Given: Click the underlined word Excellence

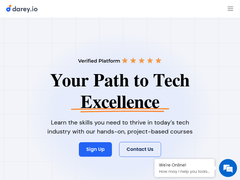Looking at the screenshot, I should [x=120, y=102].
